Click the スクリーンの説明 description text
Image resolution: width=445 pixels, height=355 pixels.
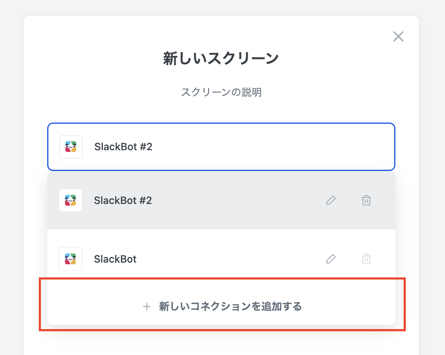[221, 92]
